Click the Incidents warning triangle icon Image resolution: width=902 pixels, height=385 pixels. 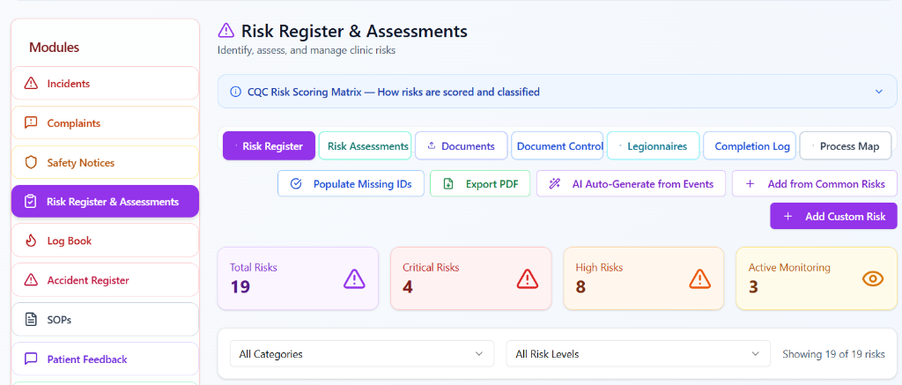pyautogui.click(x=31, y=84)
